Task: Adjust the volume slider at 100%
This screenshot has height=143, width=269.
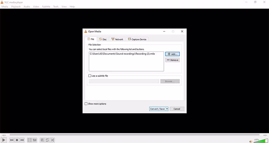Action: pos(260,140)
